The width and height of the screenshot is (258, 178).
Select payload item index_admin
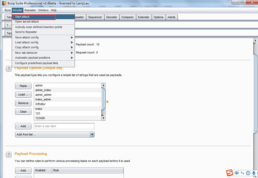[x=68, y=99]
